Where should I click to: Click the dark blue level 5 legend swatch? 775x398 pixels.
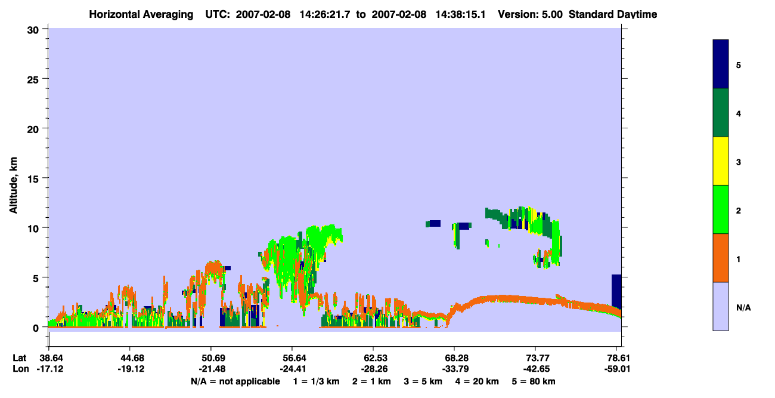click(x=721, y=64)
